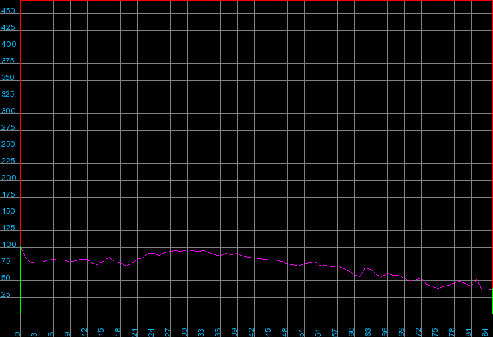This screenshot has width=493, height=337.
Task: Click the 24 horizontal axis label
Action: pos(151,332)
